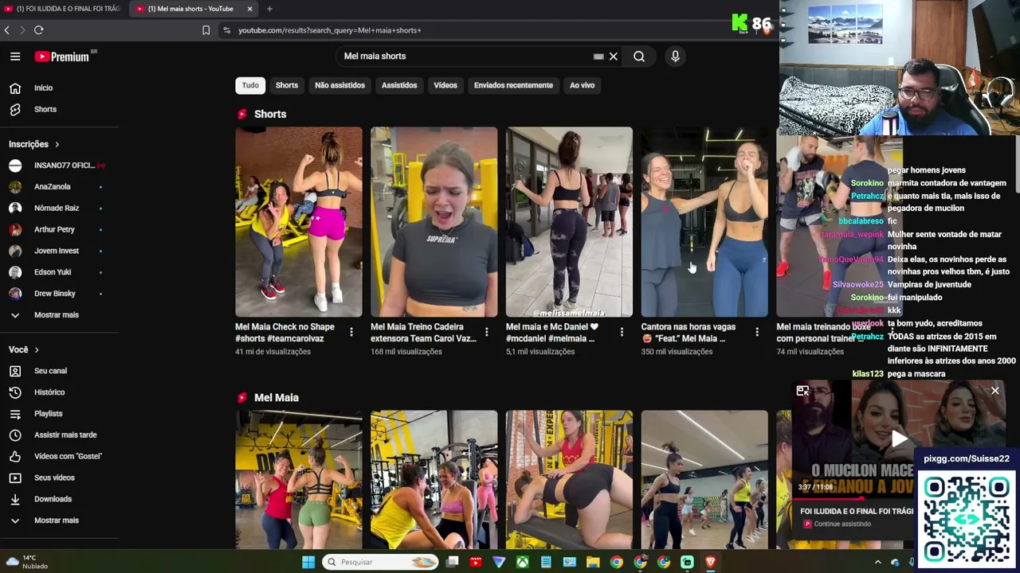Viewport: 1020px width, 573px height.
Task: Click the browser address bar URL
Action: 329,30
